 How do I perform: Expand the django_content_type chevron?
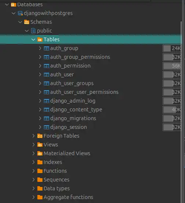40,110
